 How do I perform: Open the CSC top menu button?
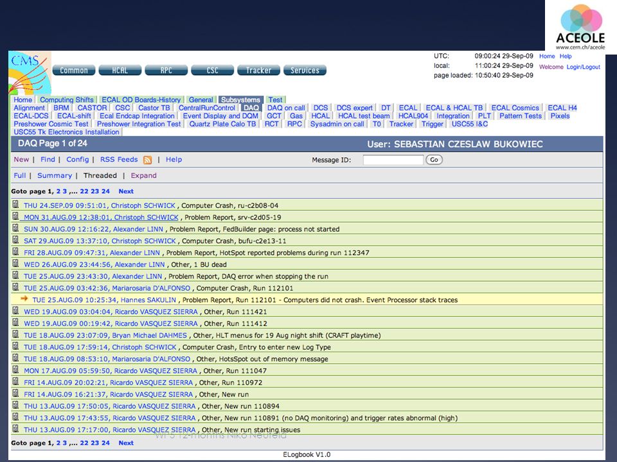[x=213, y=71]
